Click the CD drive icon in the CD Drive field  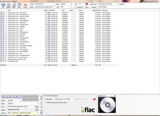click(x=9, y=113)
